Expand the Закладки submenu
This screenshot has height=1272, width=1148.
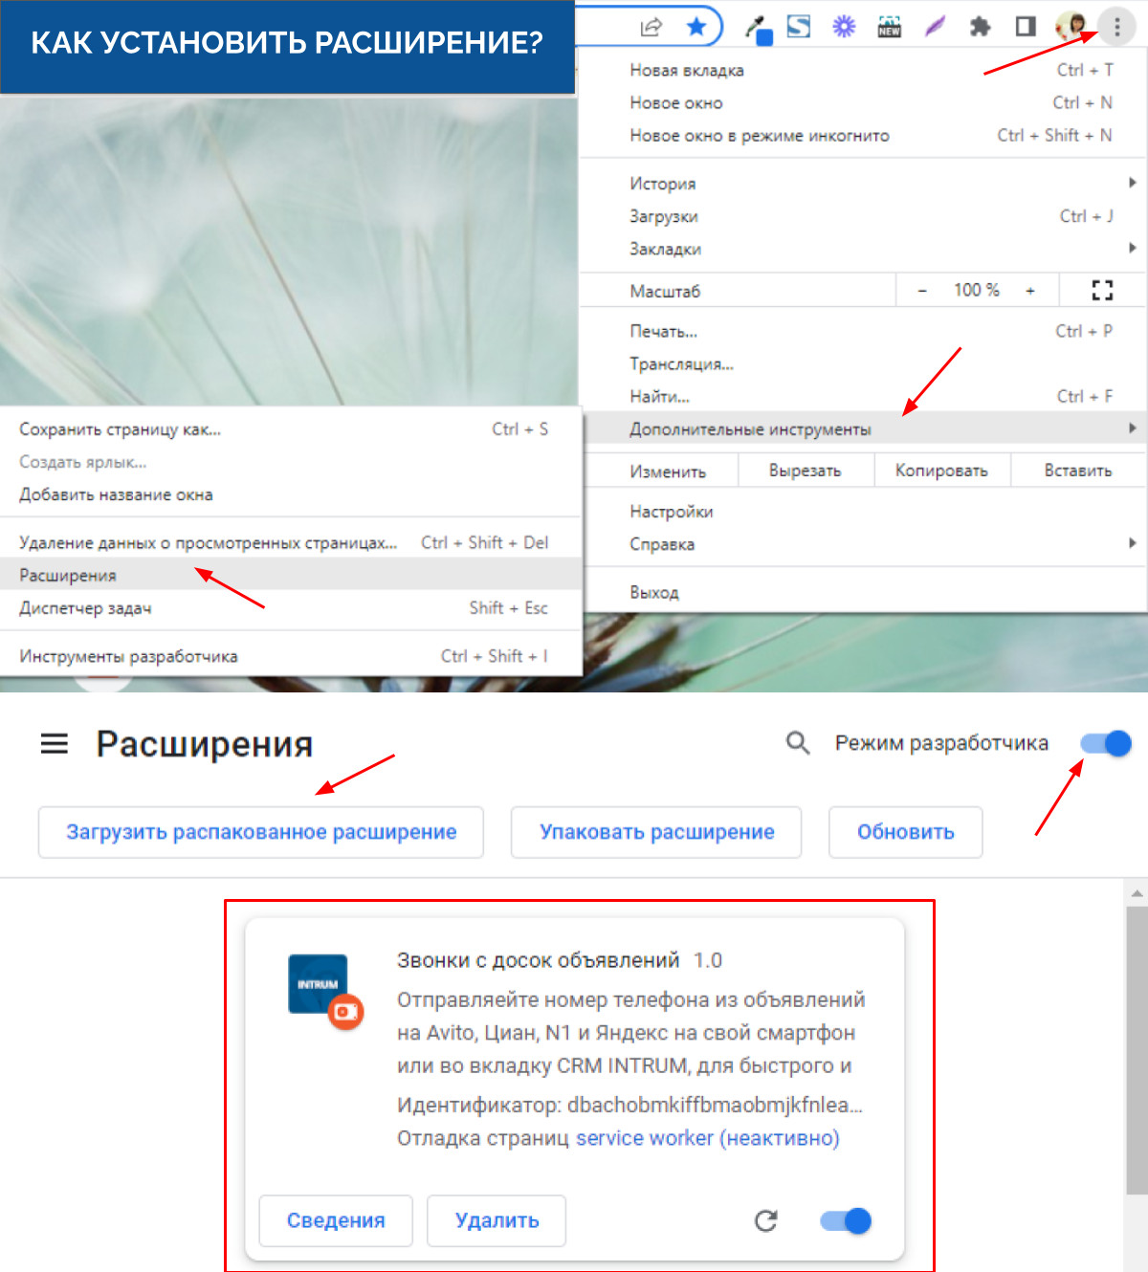(863, 249)
